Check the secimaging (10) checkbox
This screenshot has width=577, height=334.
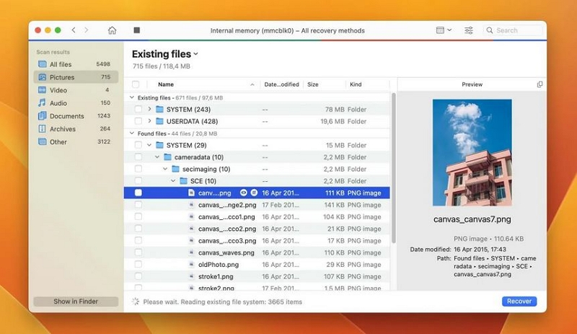tap(138, 169)
